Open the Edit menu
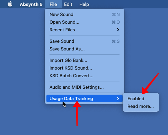The height and width of the screenshot is (135, 168). [68, 4]
